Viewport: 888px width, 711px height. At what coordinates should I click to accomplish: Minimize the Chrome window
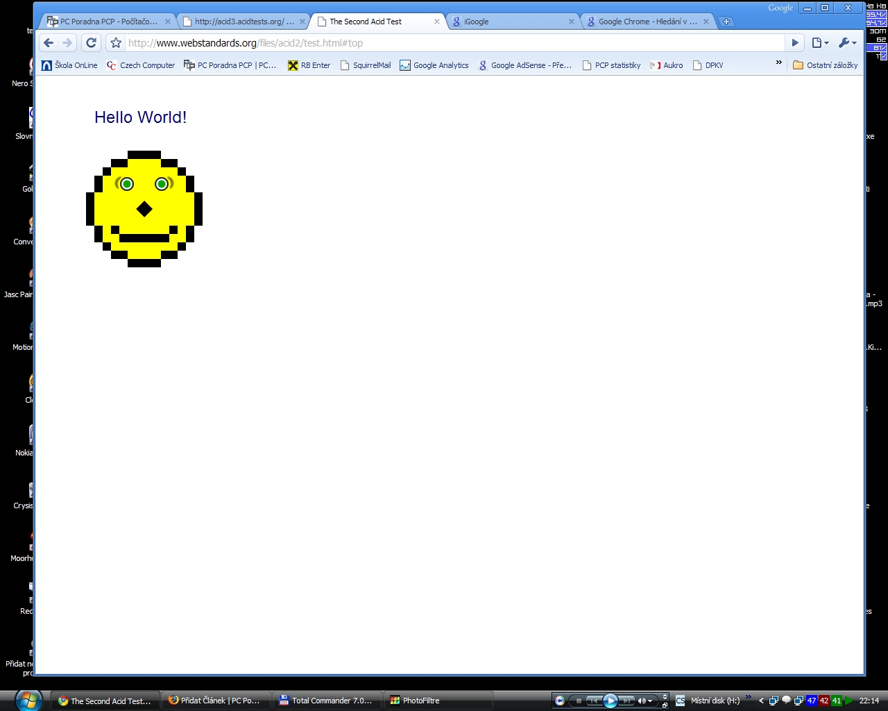[x=808, y=8]
